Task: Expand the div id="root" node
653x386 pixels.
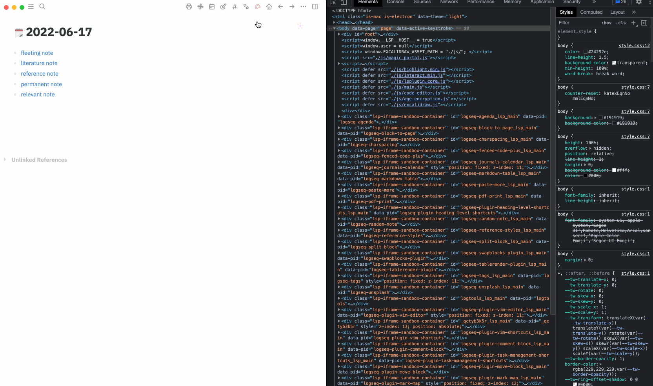Action: (339, 34)
